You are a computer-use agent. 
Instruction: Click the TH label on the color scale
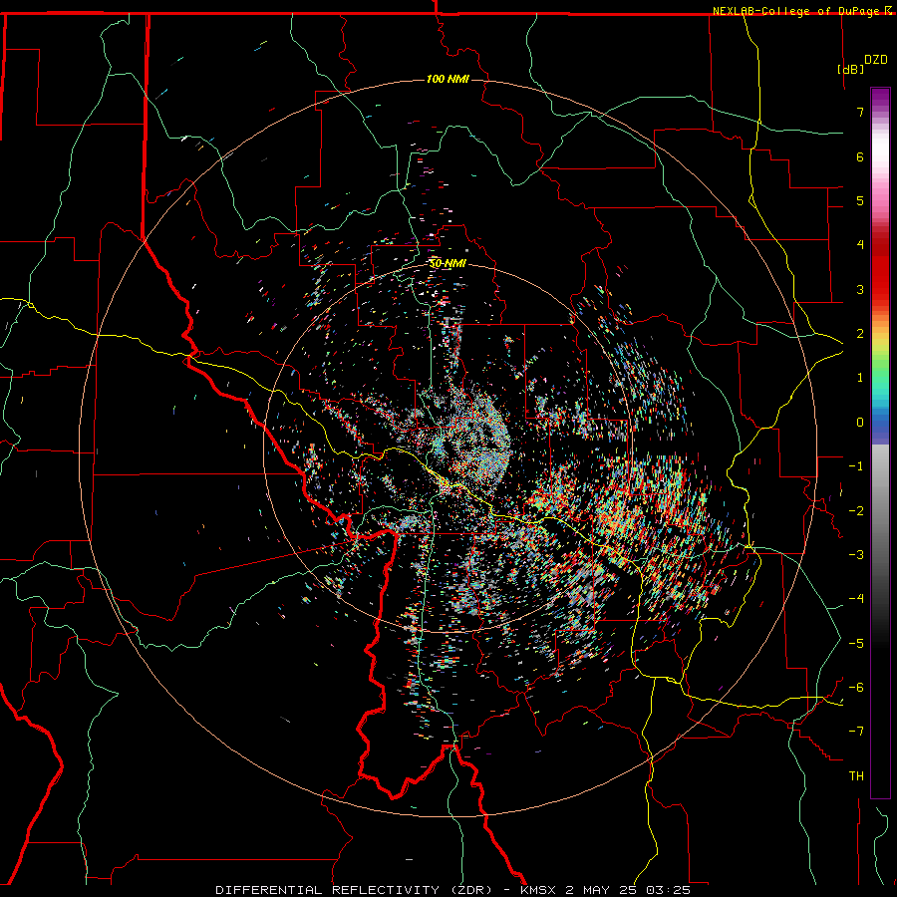pos(856,776)
